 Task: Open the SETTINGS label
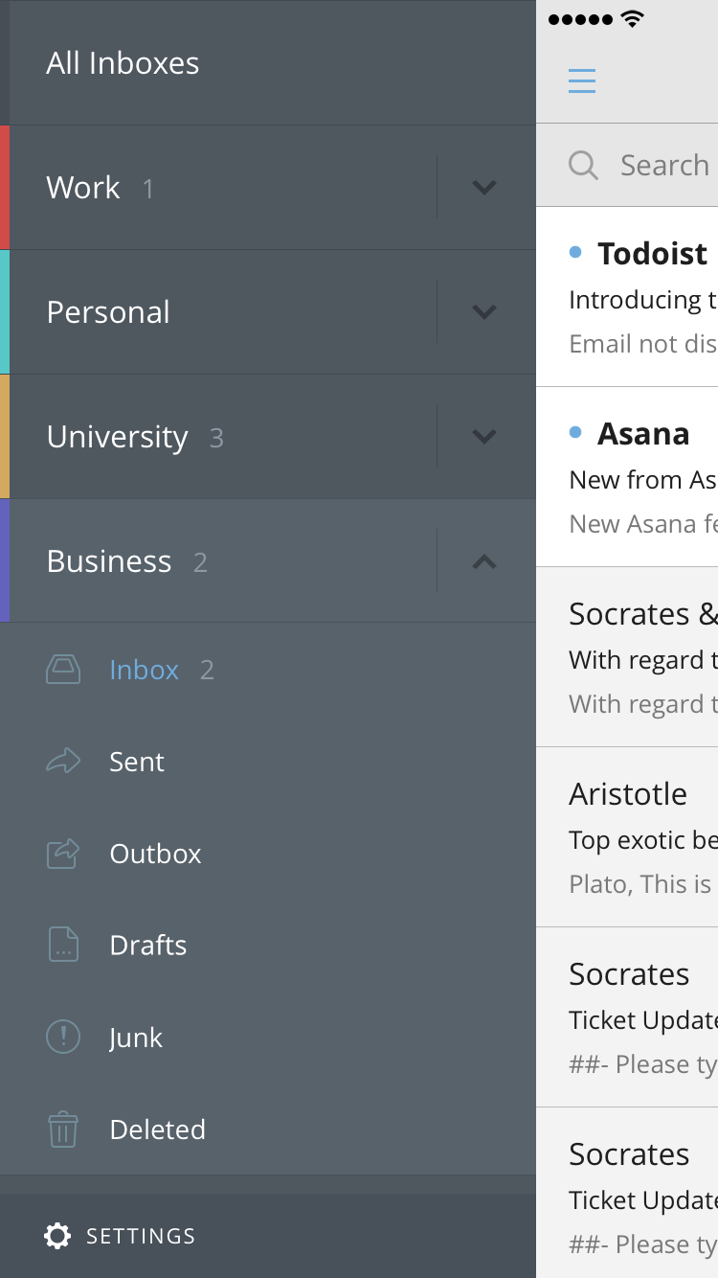click(141, 1236)
